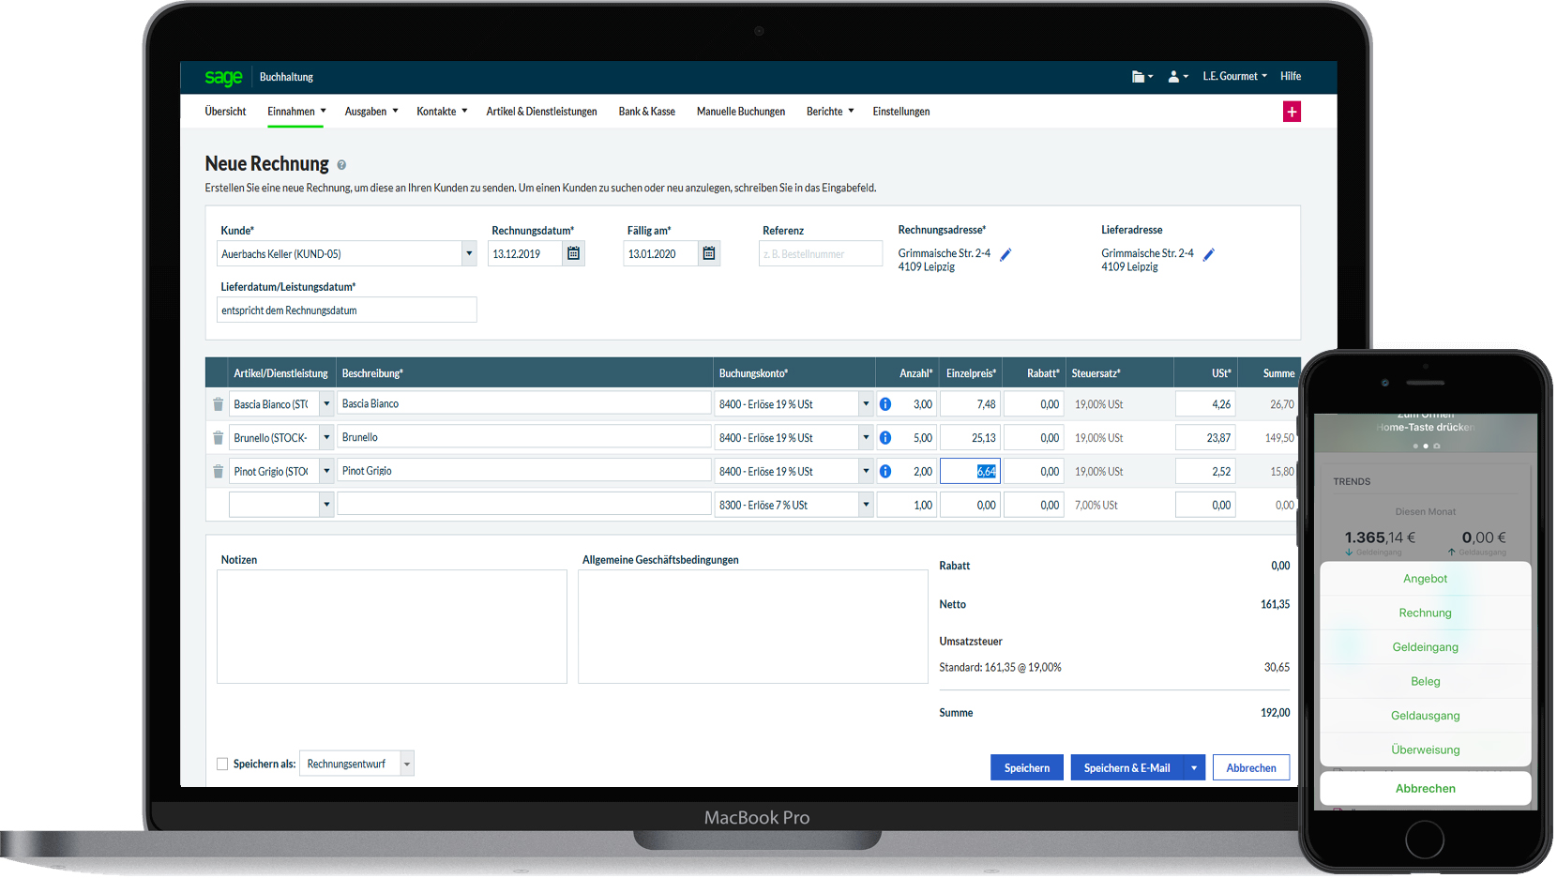Screen dimensions: 1557x878
Task: Tap Rechnung on the phone menu
Action: pyautogui.click(x=1425, y=613)
